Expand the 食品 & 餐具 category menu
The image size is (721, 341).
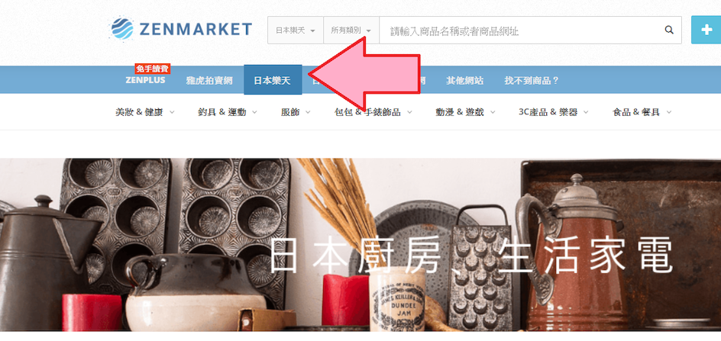[642, 111]
